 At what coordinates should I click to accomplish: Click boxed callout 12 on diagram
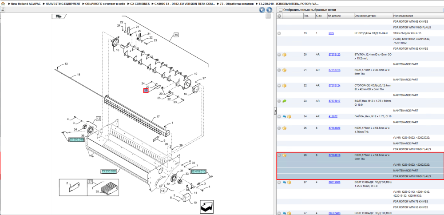click(98, 119)
